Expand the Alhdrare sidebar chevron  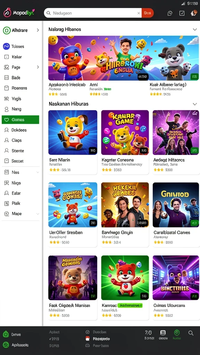[37, 30]
